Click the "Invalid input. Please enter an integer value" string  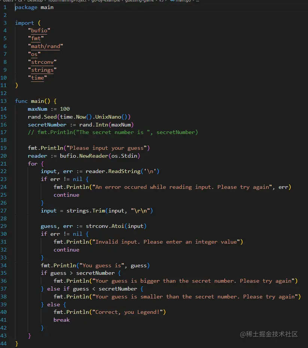click(166, 242)
